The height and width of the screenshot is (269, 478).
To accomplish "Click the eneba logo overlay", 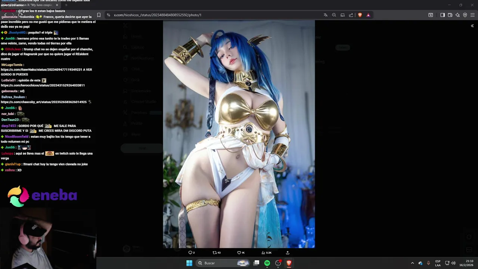I will (x=42, y=196).
